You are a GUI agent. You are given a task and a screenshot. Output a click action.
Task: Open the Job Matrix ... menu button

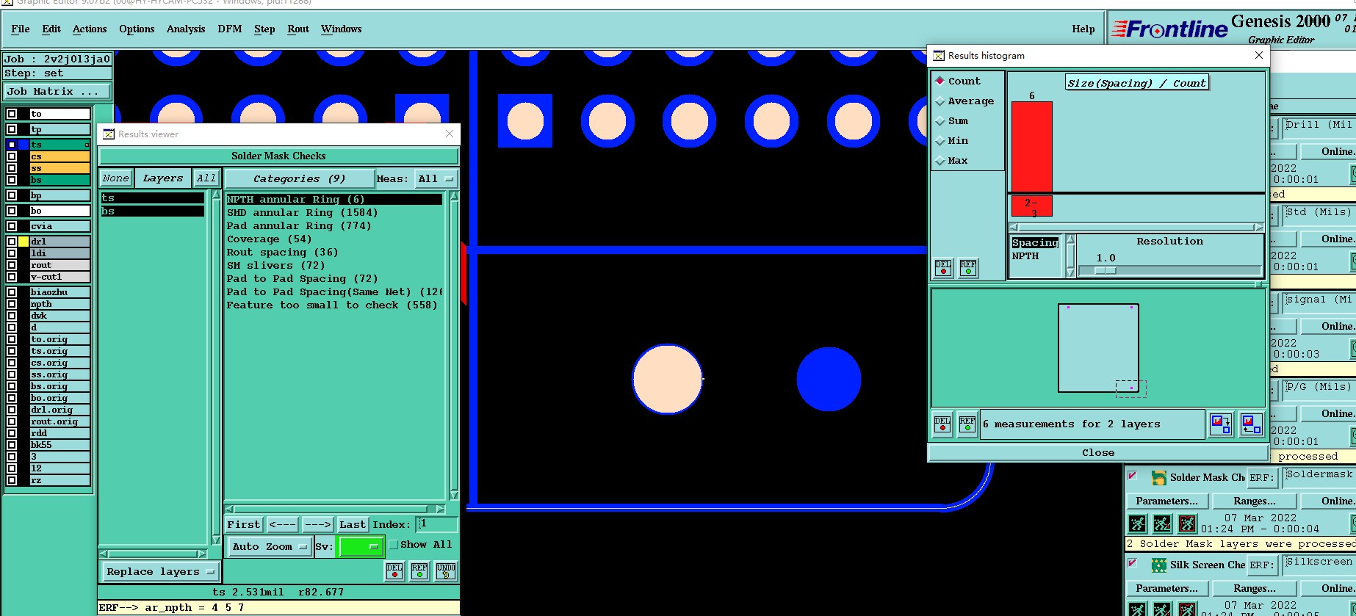(x=57, y=92)
